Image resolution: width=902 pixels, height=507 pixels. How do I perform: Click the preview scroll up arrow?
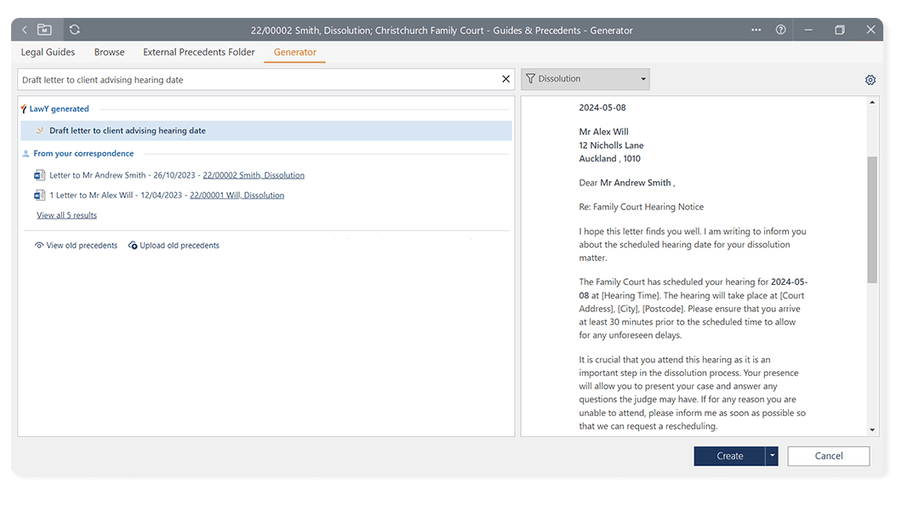tap(872, 102)
